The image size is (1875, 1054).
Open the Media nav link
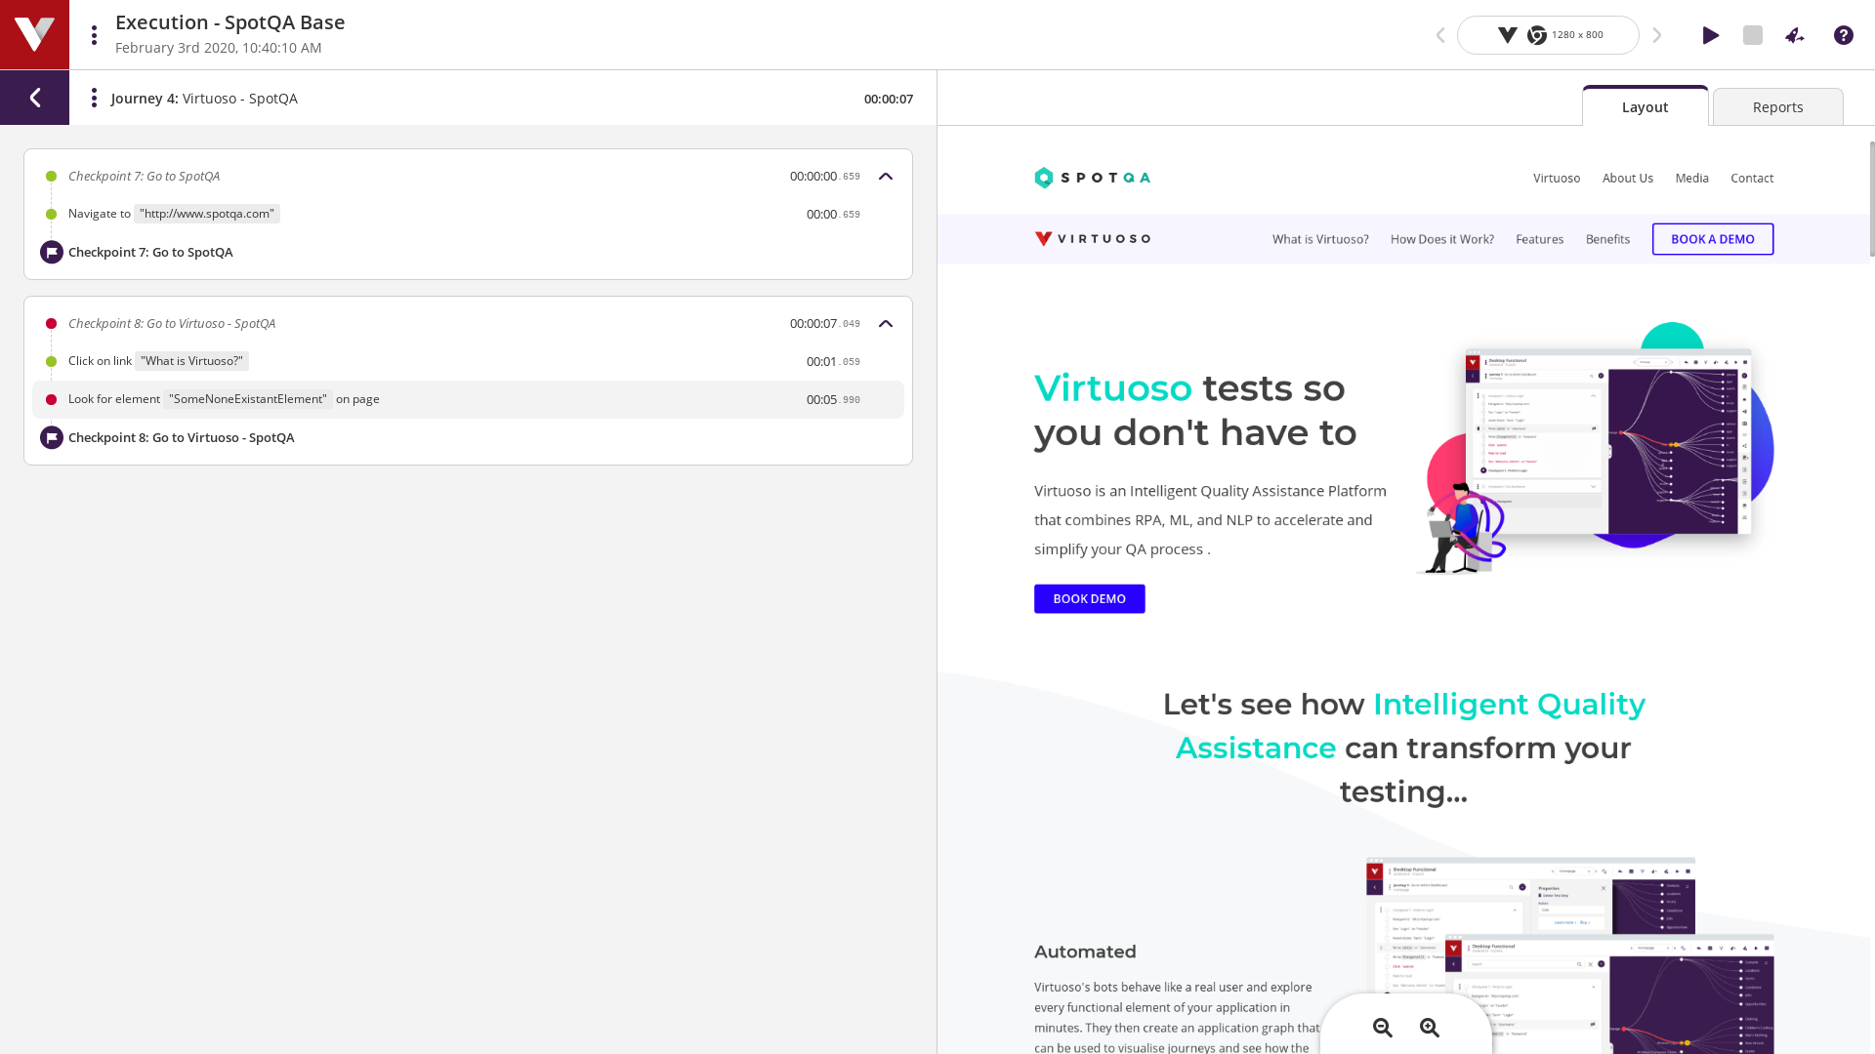(x=1691, y=178)
